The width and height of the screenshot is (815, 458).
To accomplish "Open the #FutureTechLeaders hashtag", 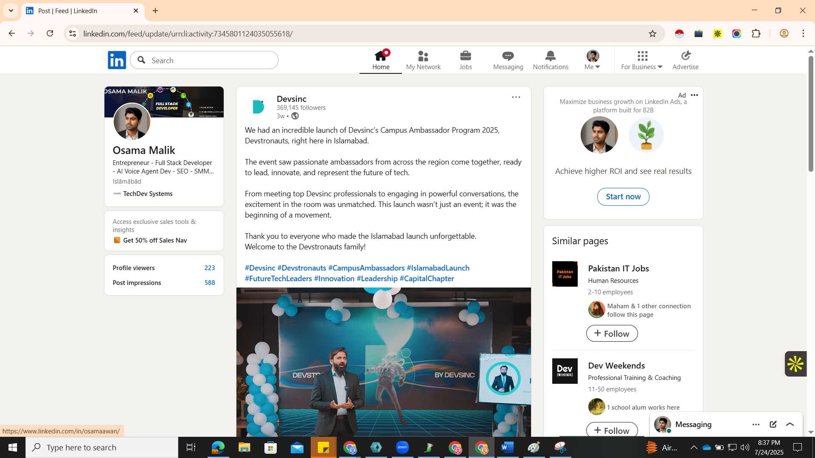I will pyautogui.click(x=278, y=279).
